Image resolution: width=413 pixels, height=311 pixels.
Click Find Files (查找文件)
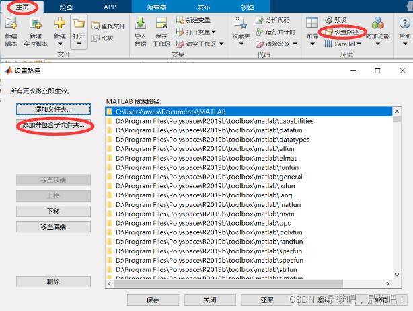[108, 26]
